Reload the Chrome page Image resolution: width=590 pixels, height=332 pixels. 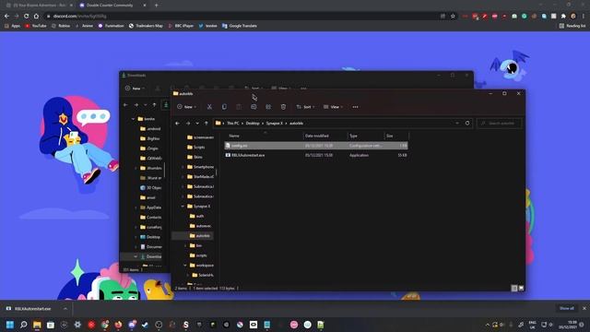pos(27,17)
